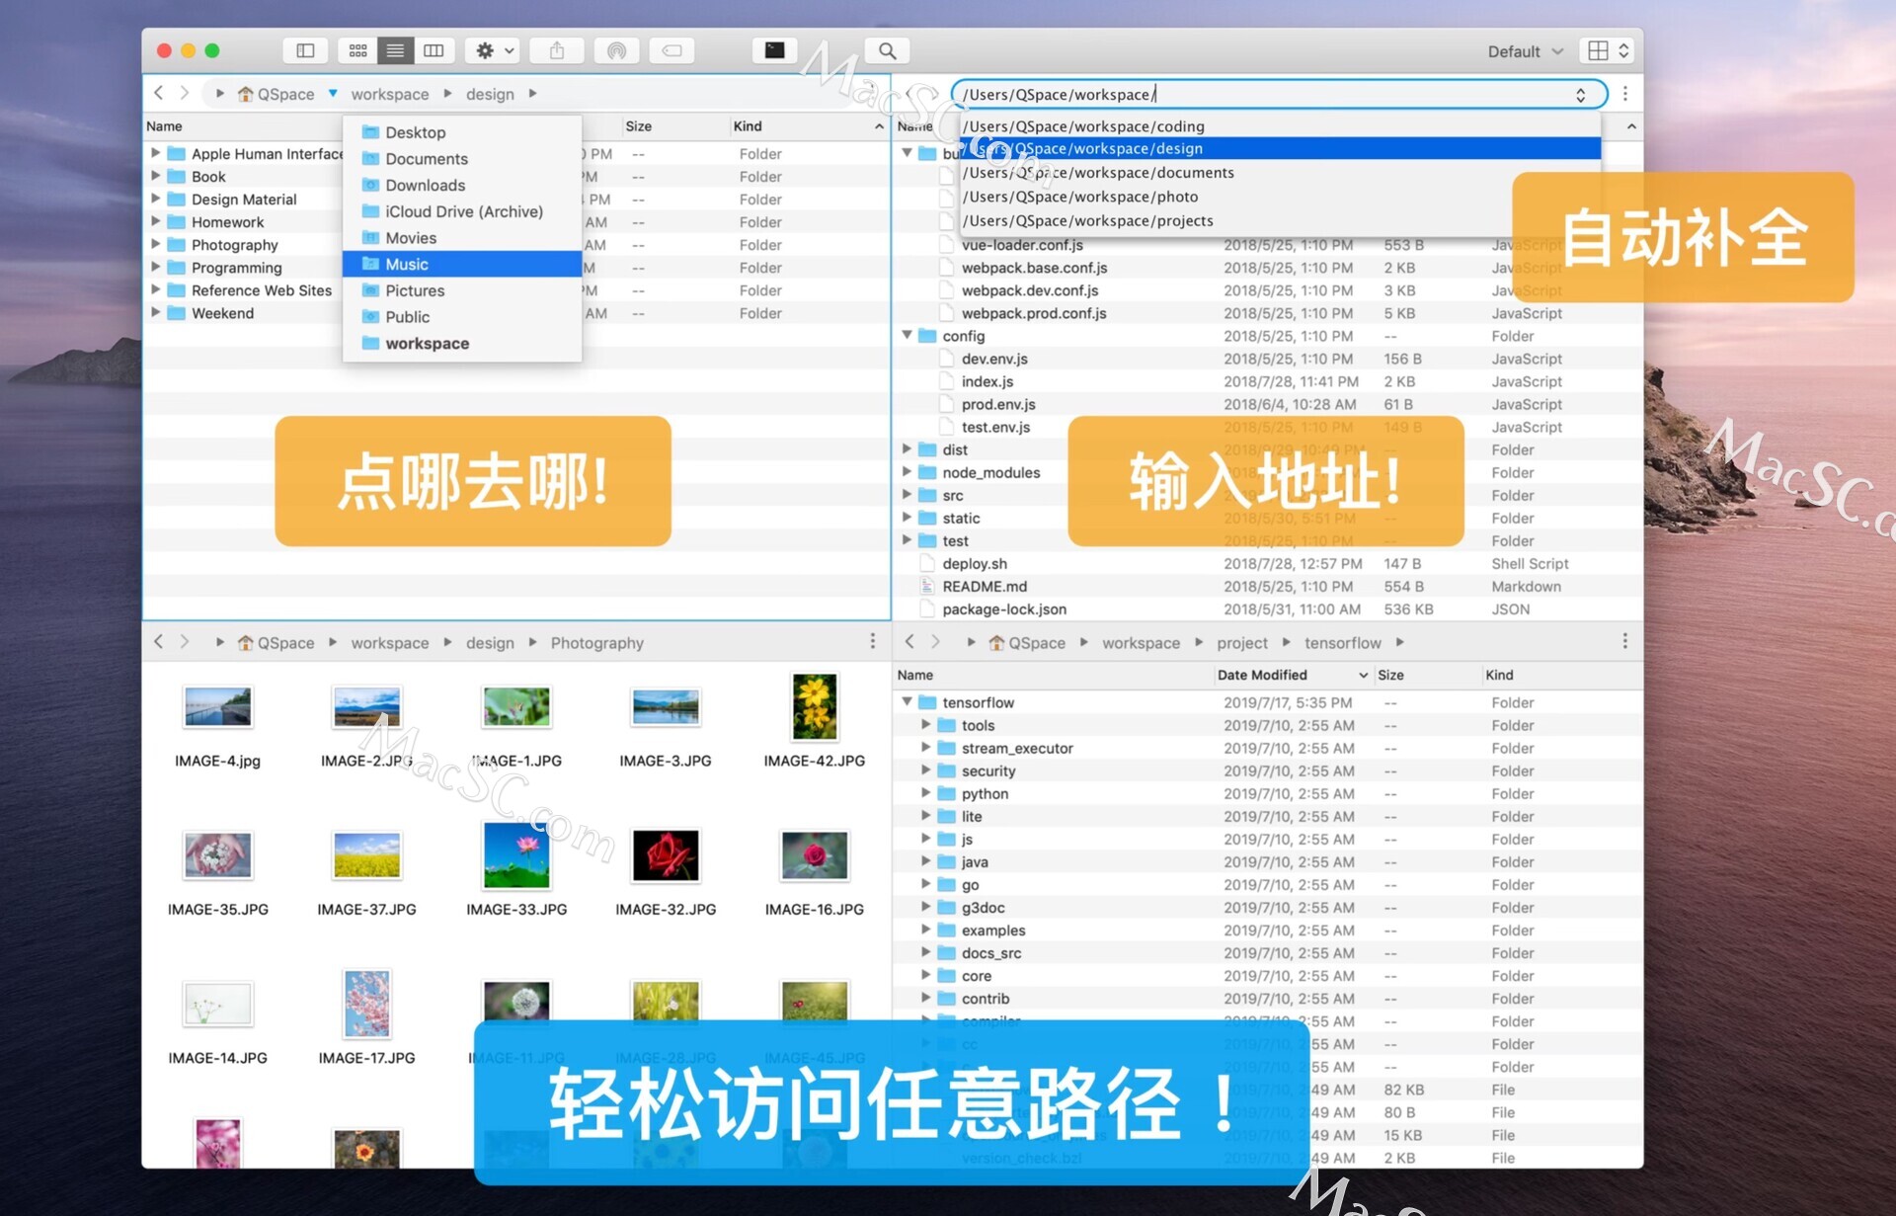Switch to column view mode
This screenshot has width=1896, height=1216.
coord(434,50)
